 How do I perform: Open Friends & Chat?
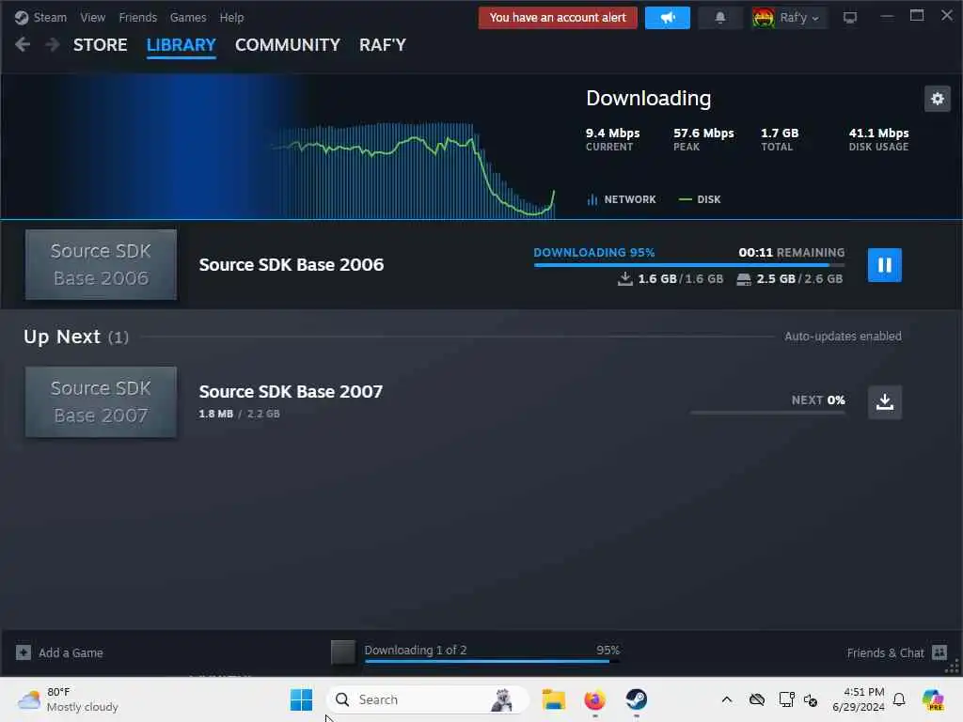(885, 652)
